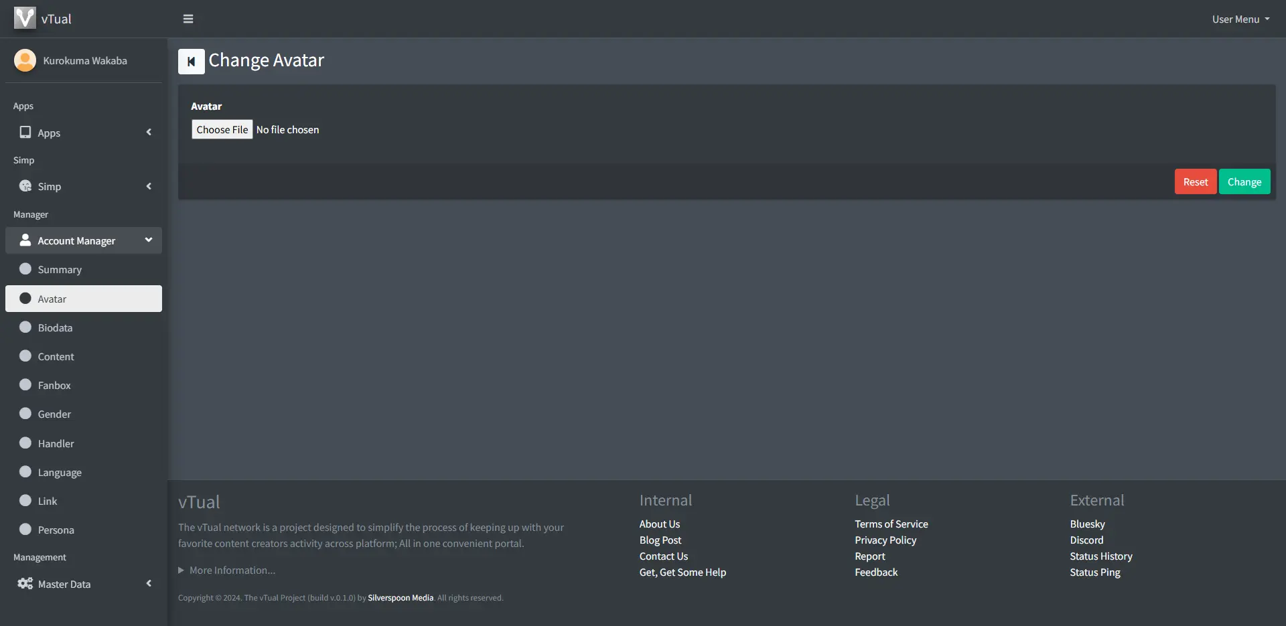Image resolution: width=1286 pixels, height=626 pixels.
Task: Select the Summary circle item
Action: [25, 269]
